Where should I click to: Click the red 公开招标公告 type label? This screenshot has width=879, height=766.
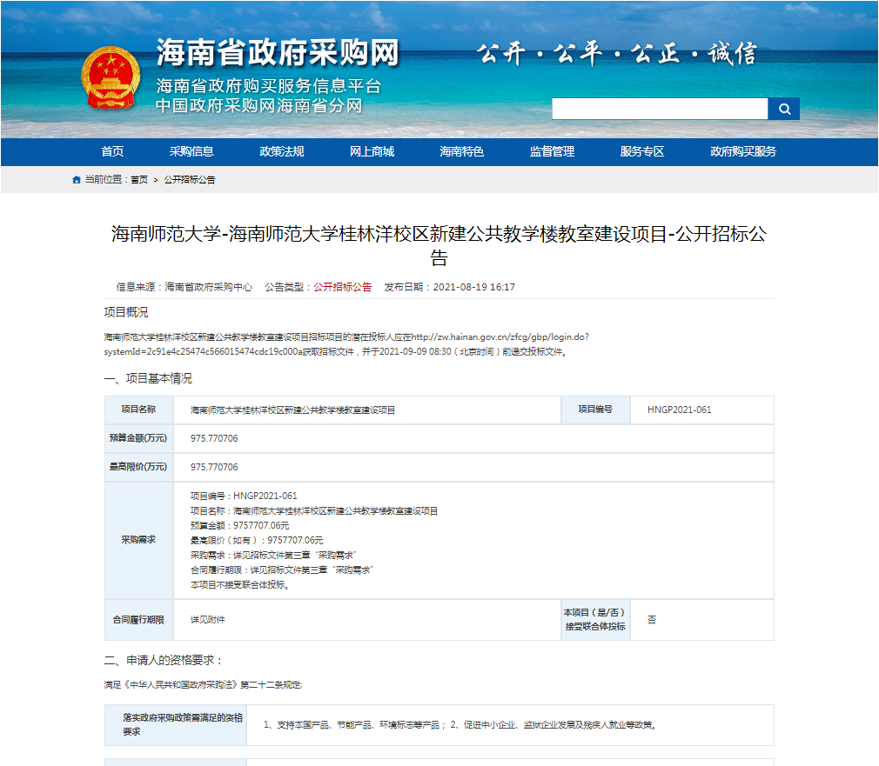(x=343, y=287)
